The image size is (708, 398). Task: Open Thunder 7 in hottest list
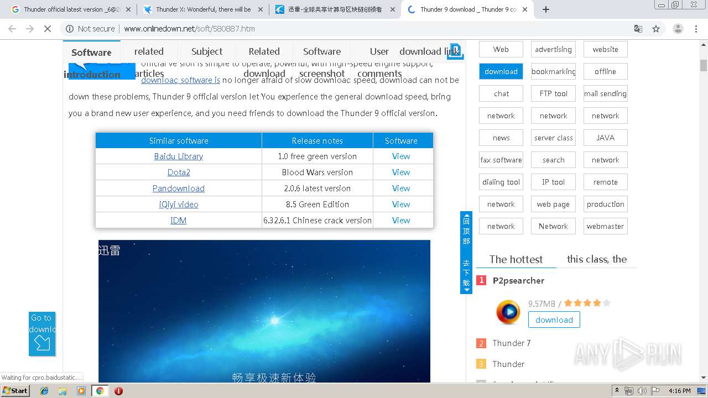point(511,343)
